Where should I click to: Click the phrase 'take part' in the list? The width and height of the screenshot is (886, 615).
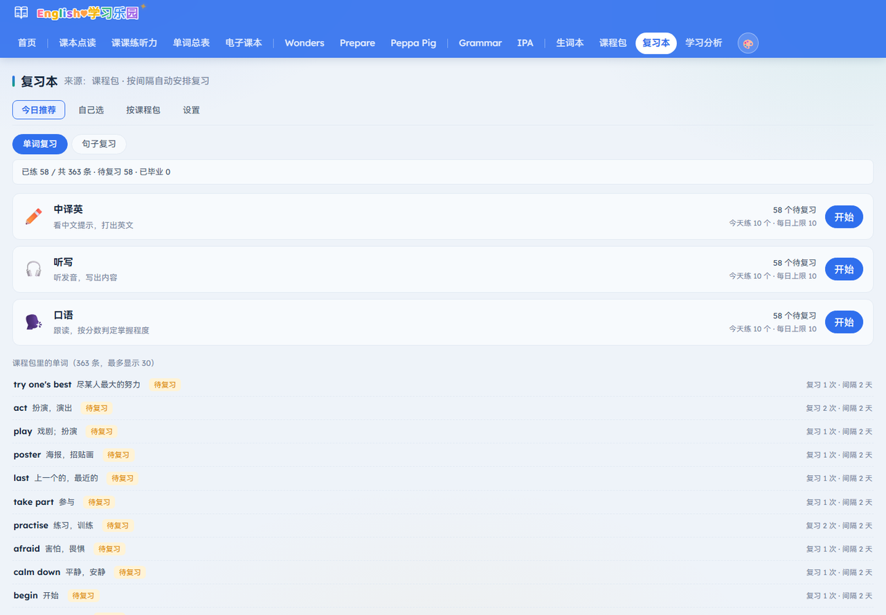click(33, 502)
